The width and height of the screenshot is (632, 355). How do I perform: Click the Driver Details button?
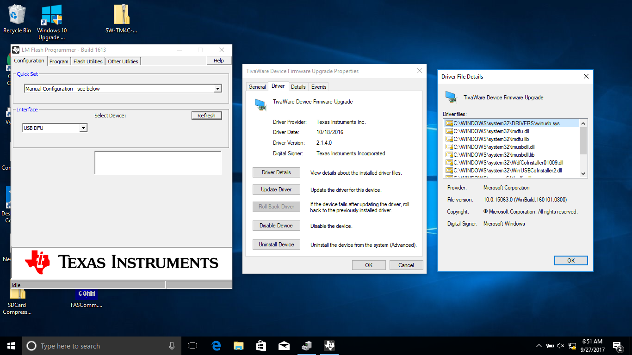pyautogui.click(x=276, y=172)
